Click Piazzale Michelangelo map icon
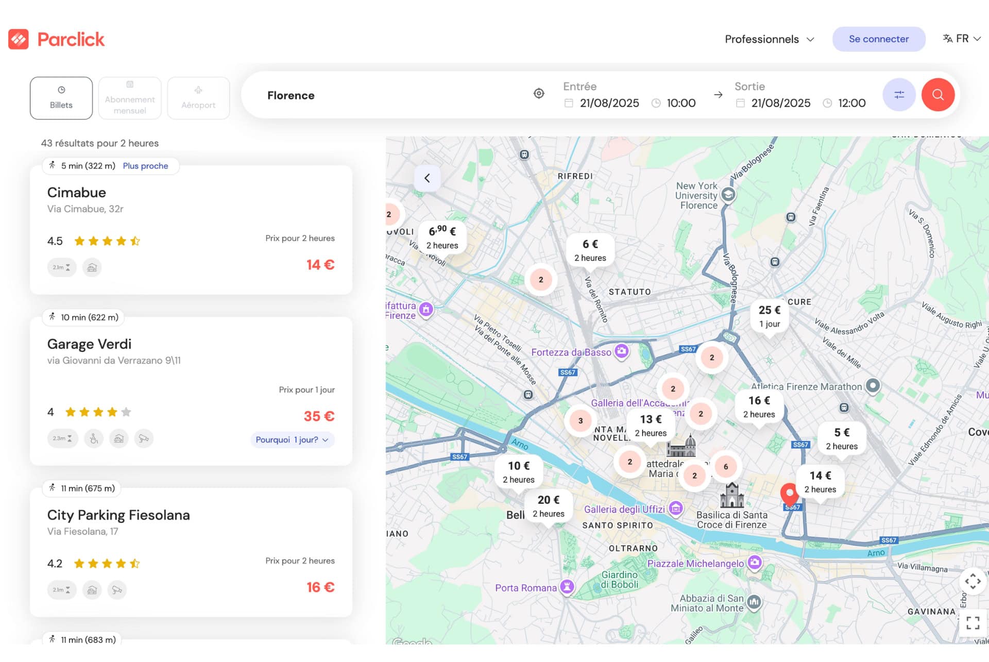This screenshot has height=662, width=989. click(755, 563)
